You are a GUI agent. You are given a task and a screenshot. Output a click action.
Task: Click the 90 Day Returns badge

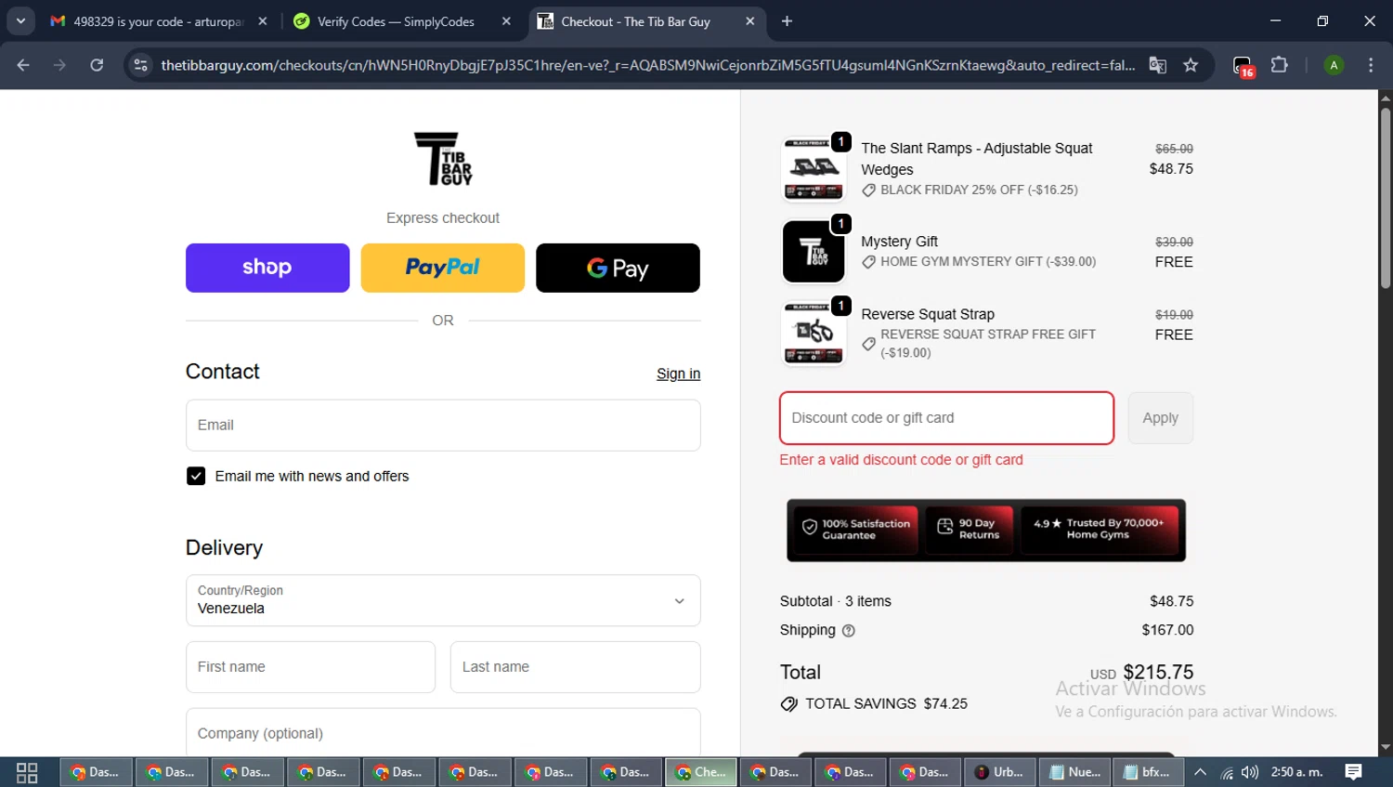tap(968, 530)
